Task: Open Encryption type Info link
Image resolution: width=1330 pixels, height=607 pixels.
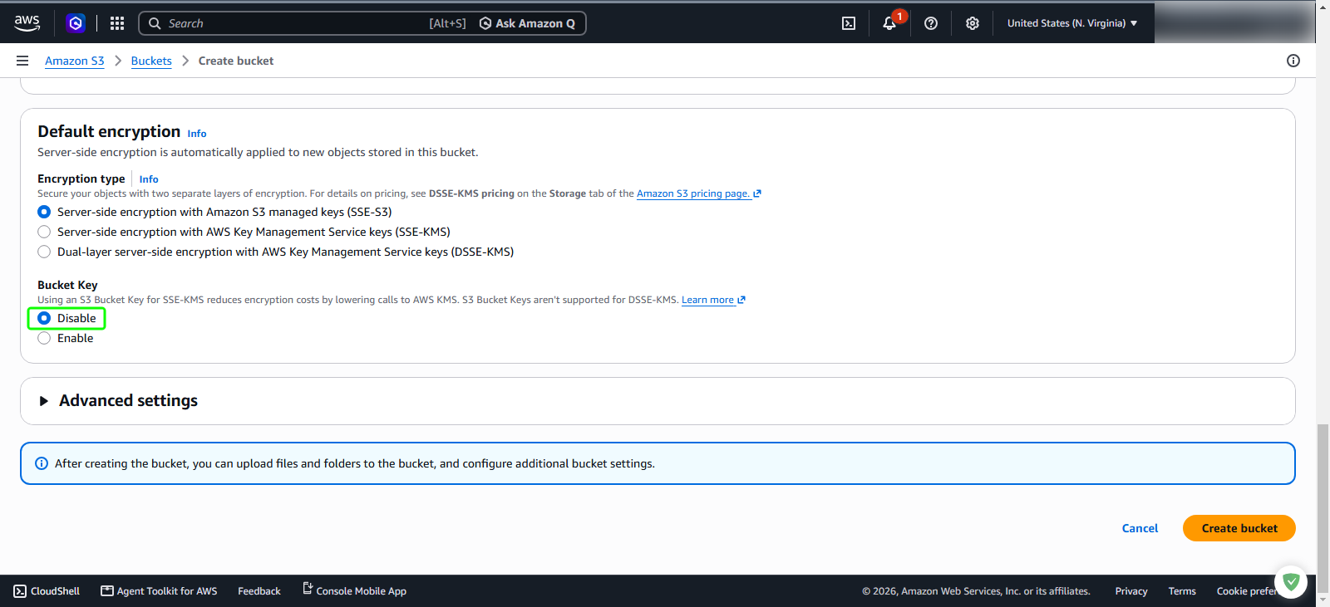Action: 149,179
